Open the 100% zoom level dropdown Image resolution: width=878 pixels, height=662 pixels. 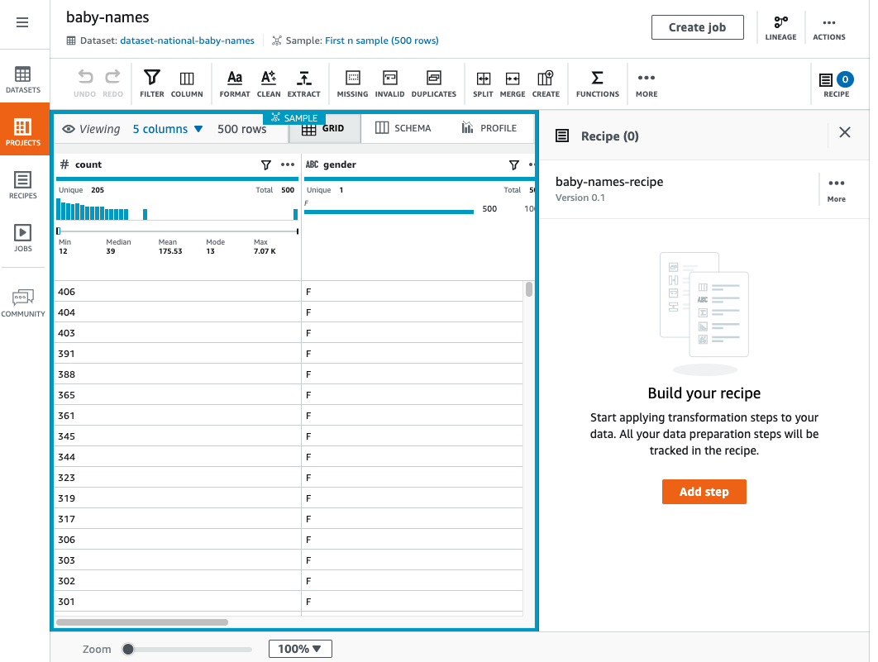(300, 648)
